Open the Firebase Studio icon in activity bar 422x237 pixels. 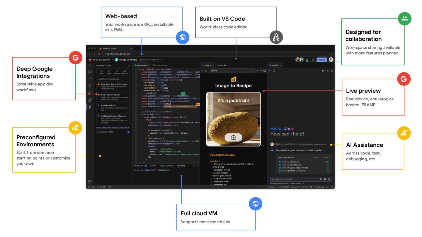pyautogui.click(x=90, y=107)
